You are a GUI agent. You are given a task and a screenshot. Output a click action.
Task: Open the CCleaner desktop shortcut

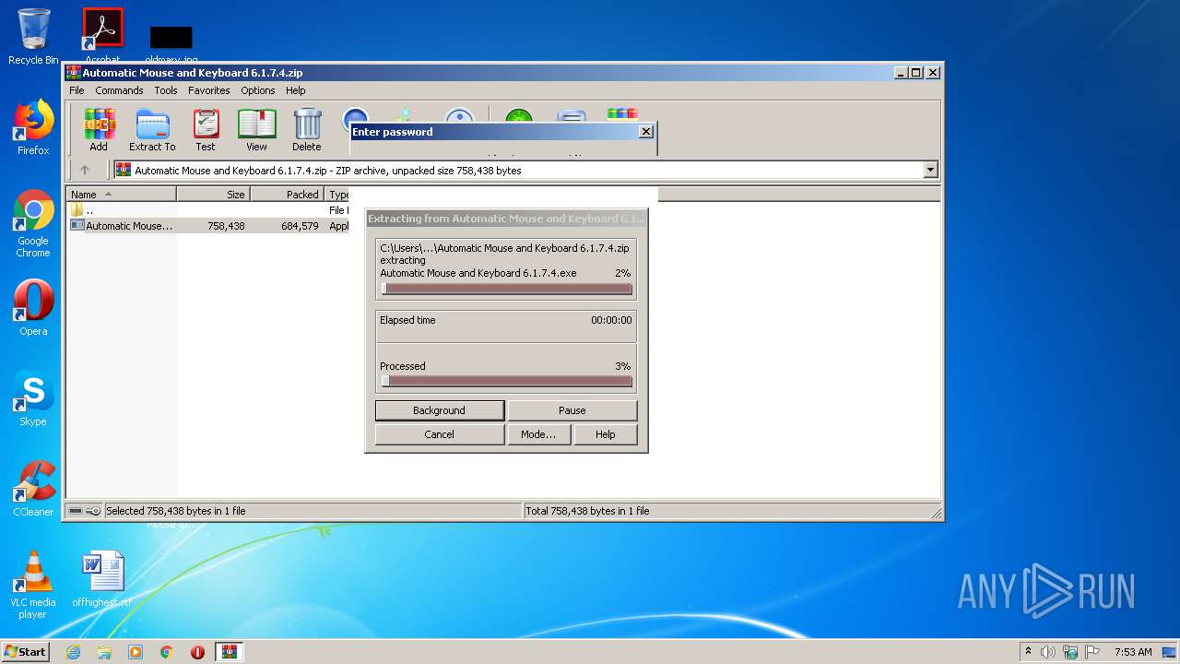[33, 489]
